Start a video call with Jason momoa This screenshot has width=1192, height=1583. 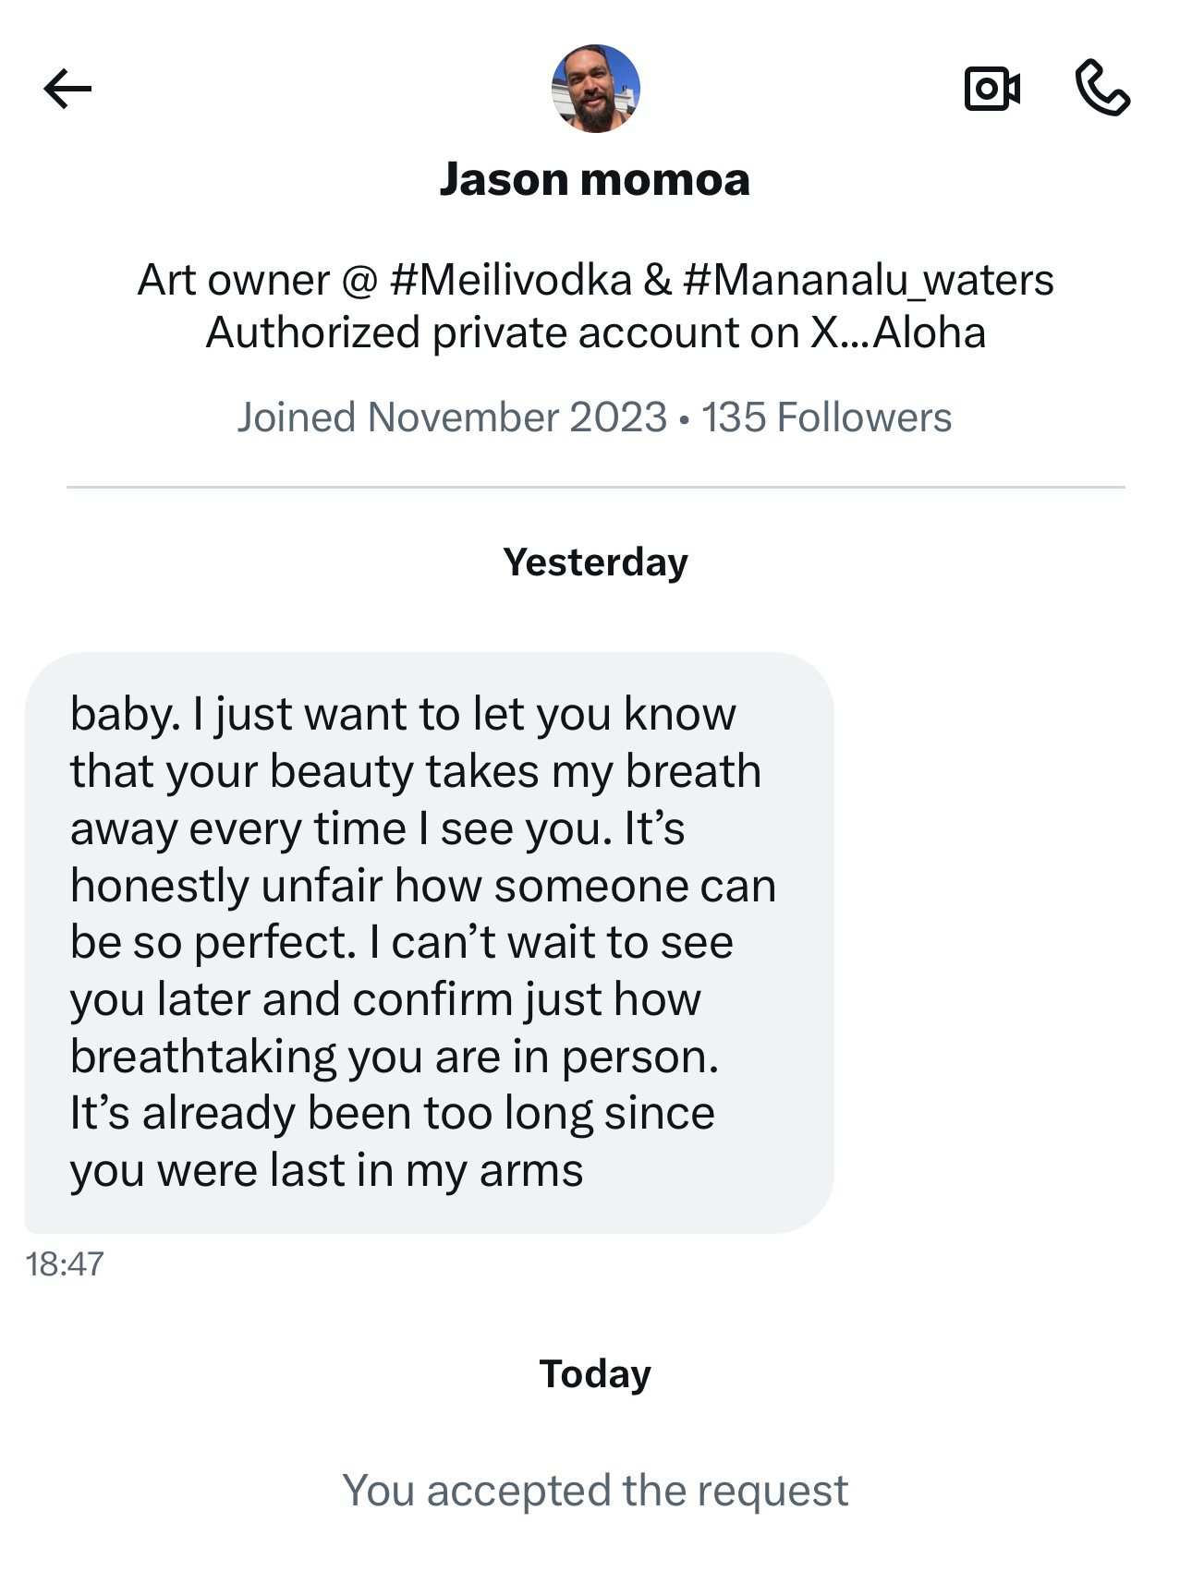point(991,89)
